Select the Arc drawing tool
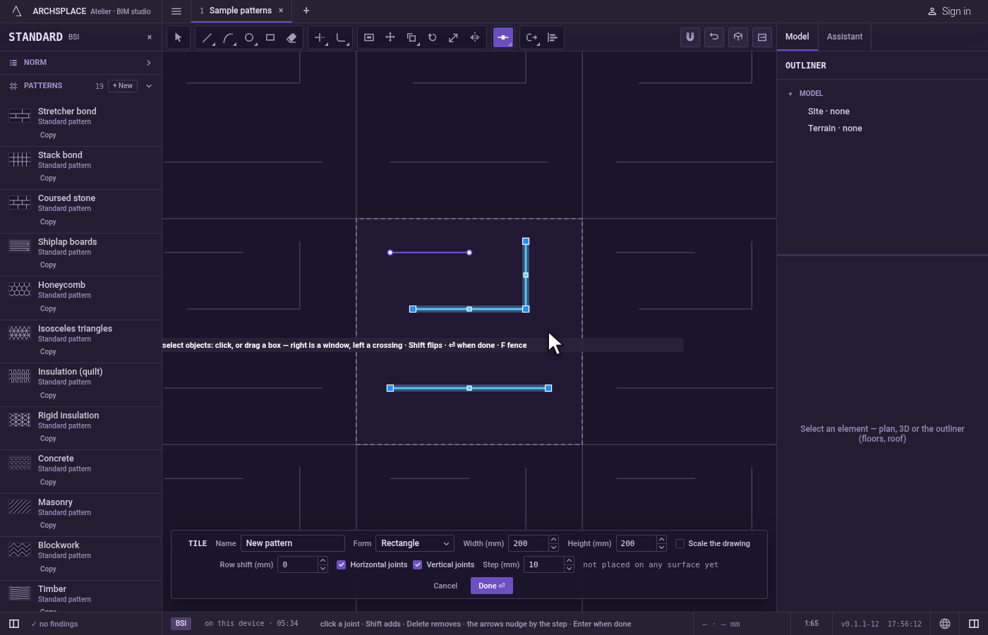The height and width of the screenshot is (635, 988). 228,37
